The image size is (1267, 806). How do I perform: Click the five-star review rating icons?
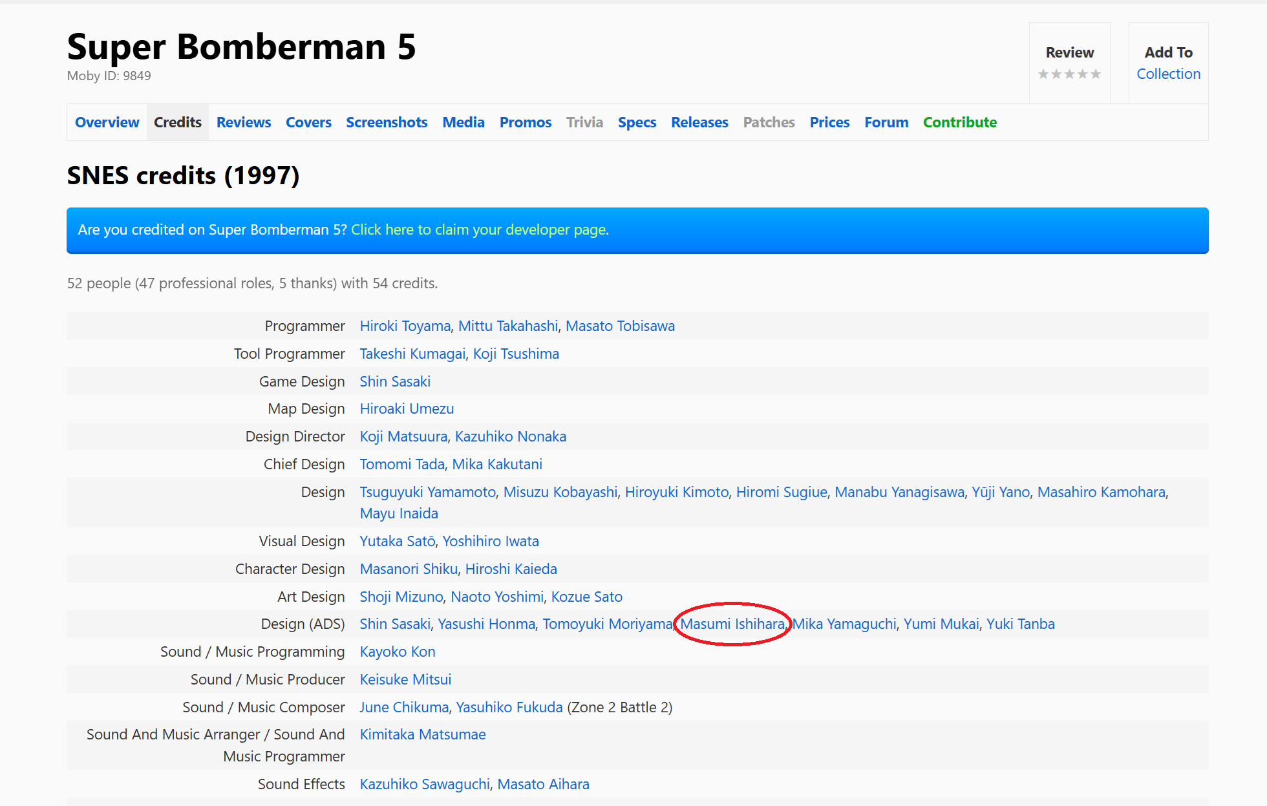(x=1069, y=74)
